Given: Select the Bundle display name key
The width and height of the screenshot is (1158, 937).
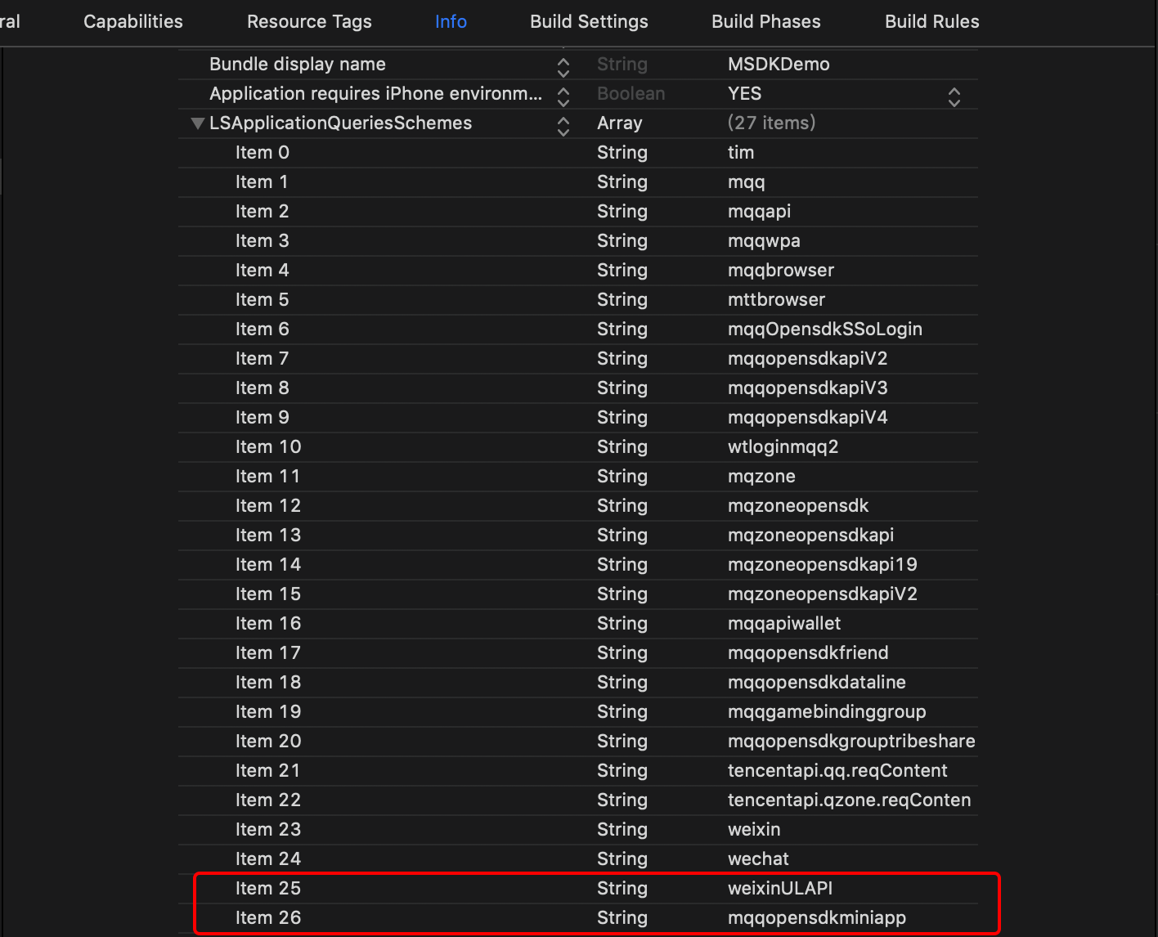Looking at the screenshot, I should pos(298,65).
